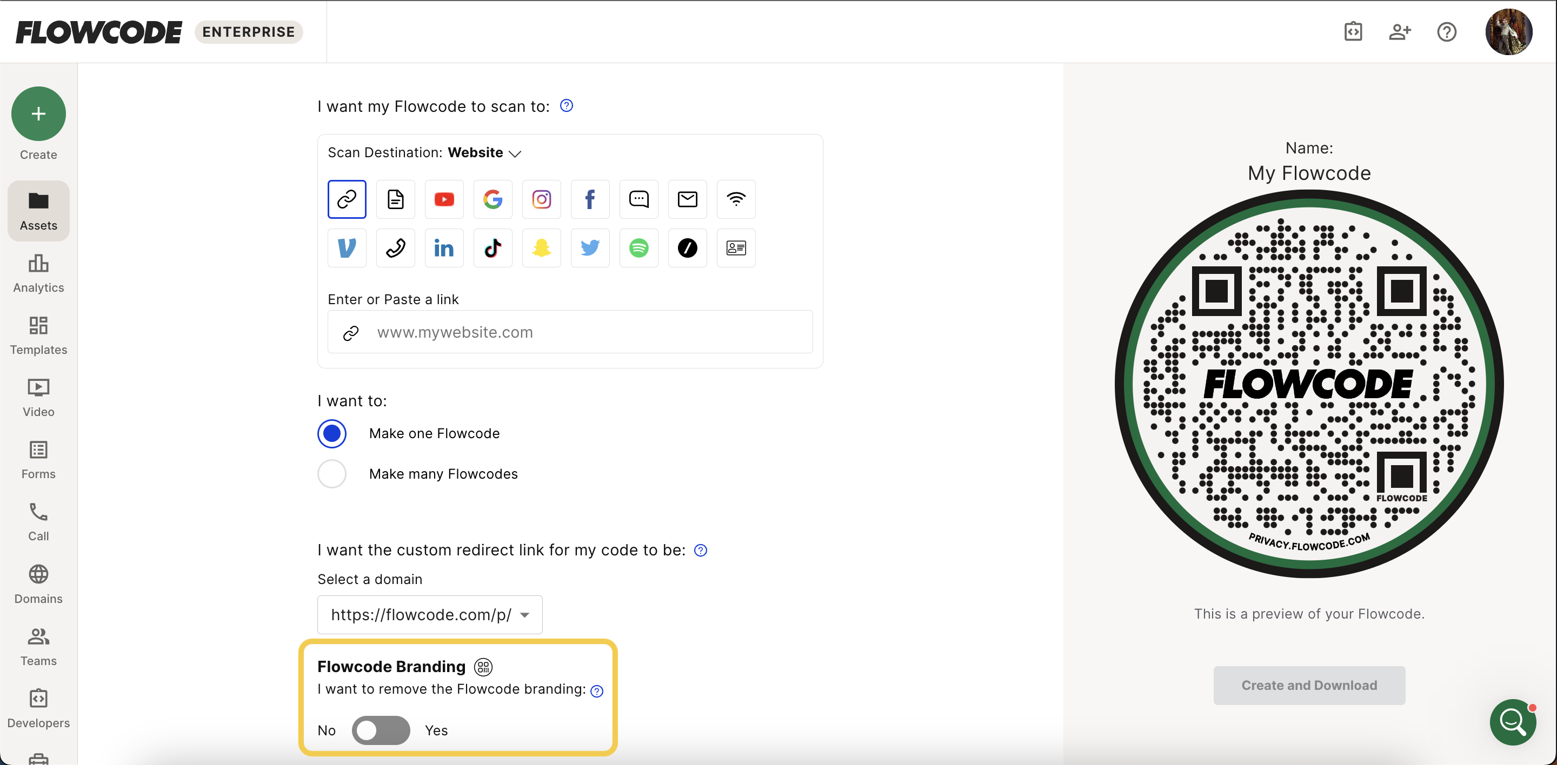The width and height of the screenshot is (1557, 765).
Task: Pick the YouTube destination icon
Action: coord(444,199)
